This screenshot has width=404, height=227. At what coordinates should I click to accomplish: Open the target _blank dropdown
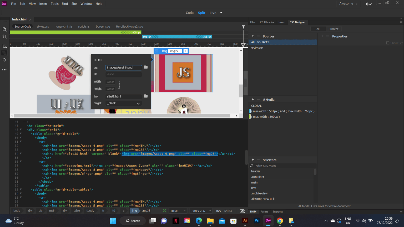tap(123, 103)
